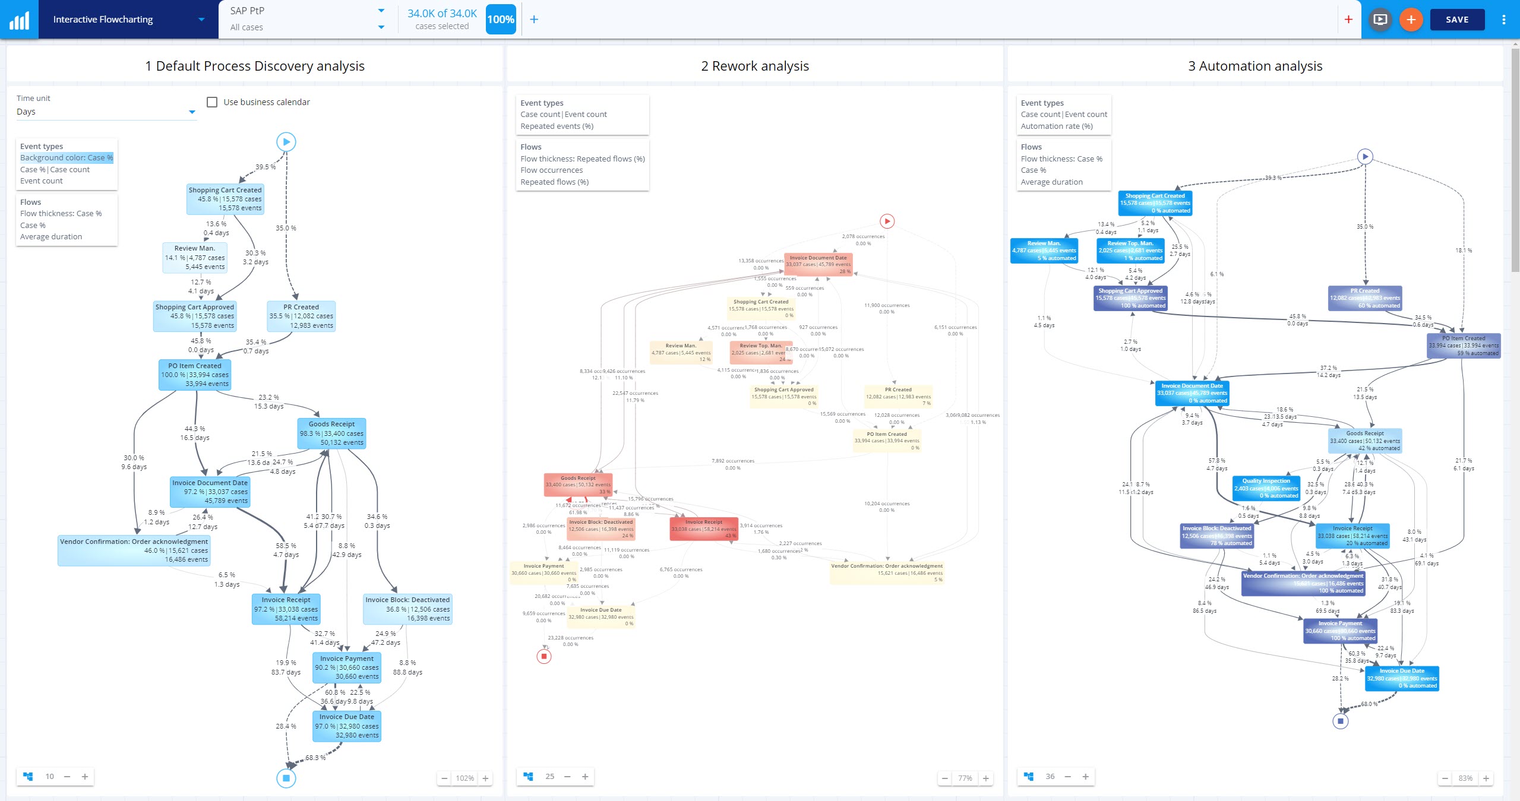
Task: Click start node in Process Discovery chart
Action: coord(286,142)
